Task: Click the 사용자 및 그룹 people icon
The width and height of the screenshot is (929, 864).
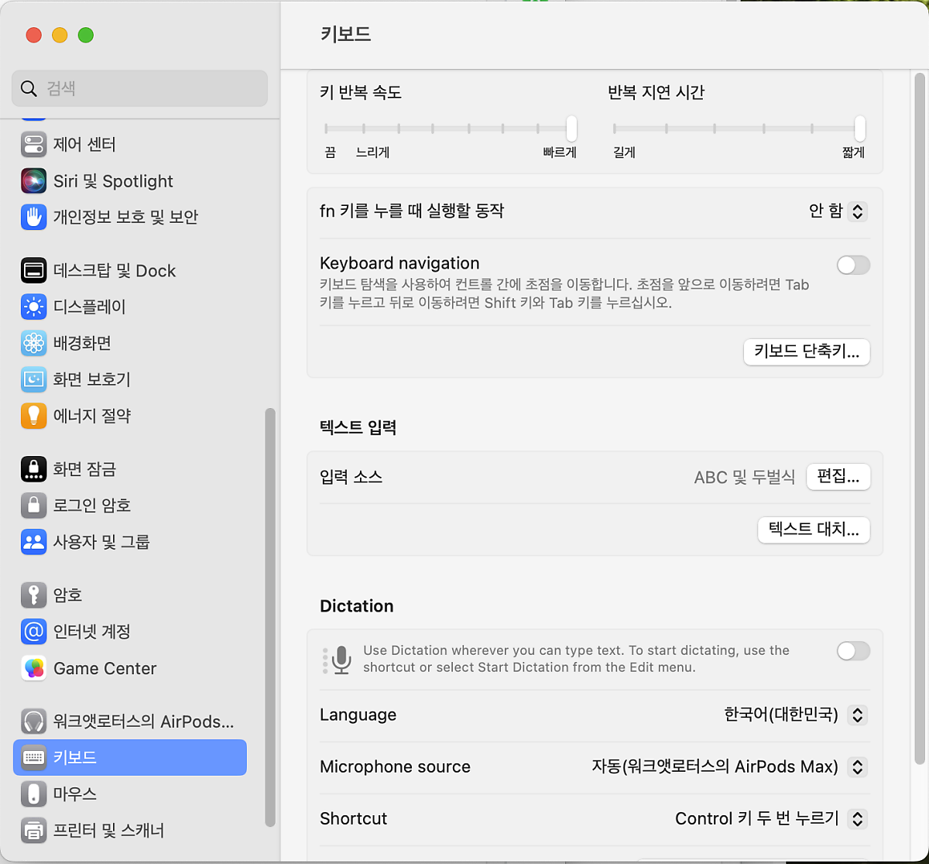Action: 33,542
